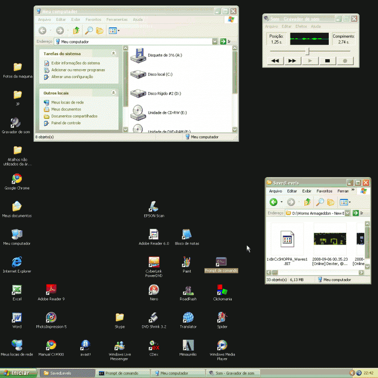Collapse Outros locais panel

(x=113, y=93)
